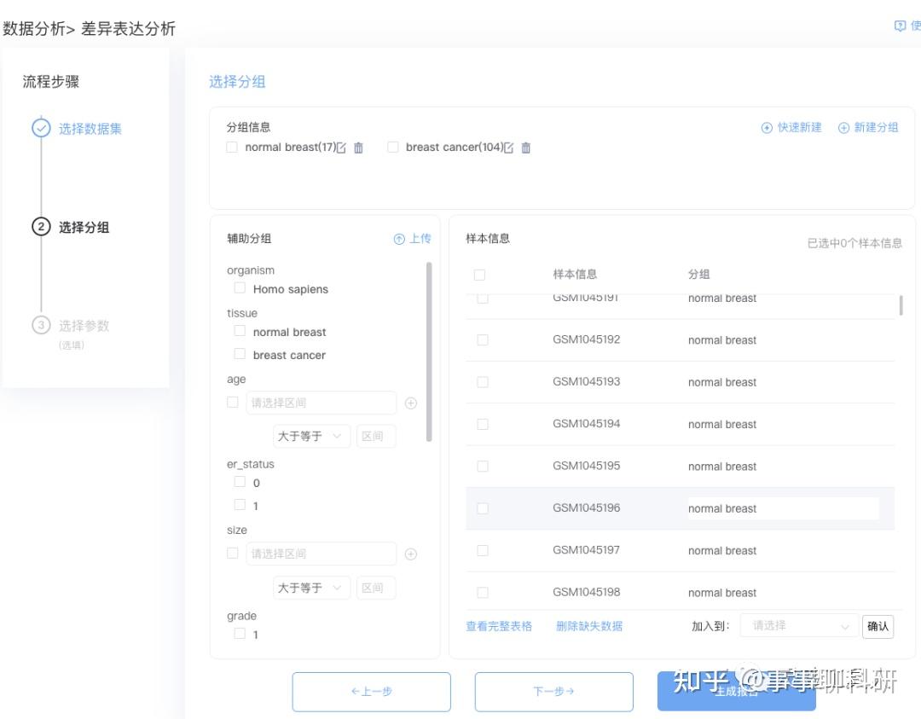921x719 pixels.
Task: Click the age 区间 value field
Action: pyautogui.click(x=376, y=437)
